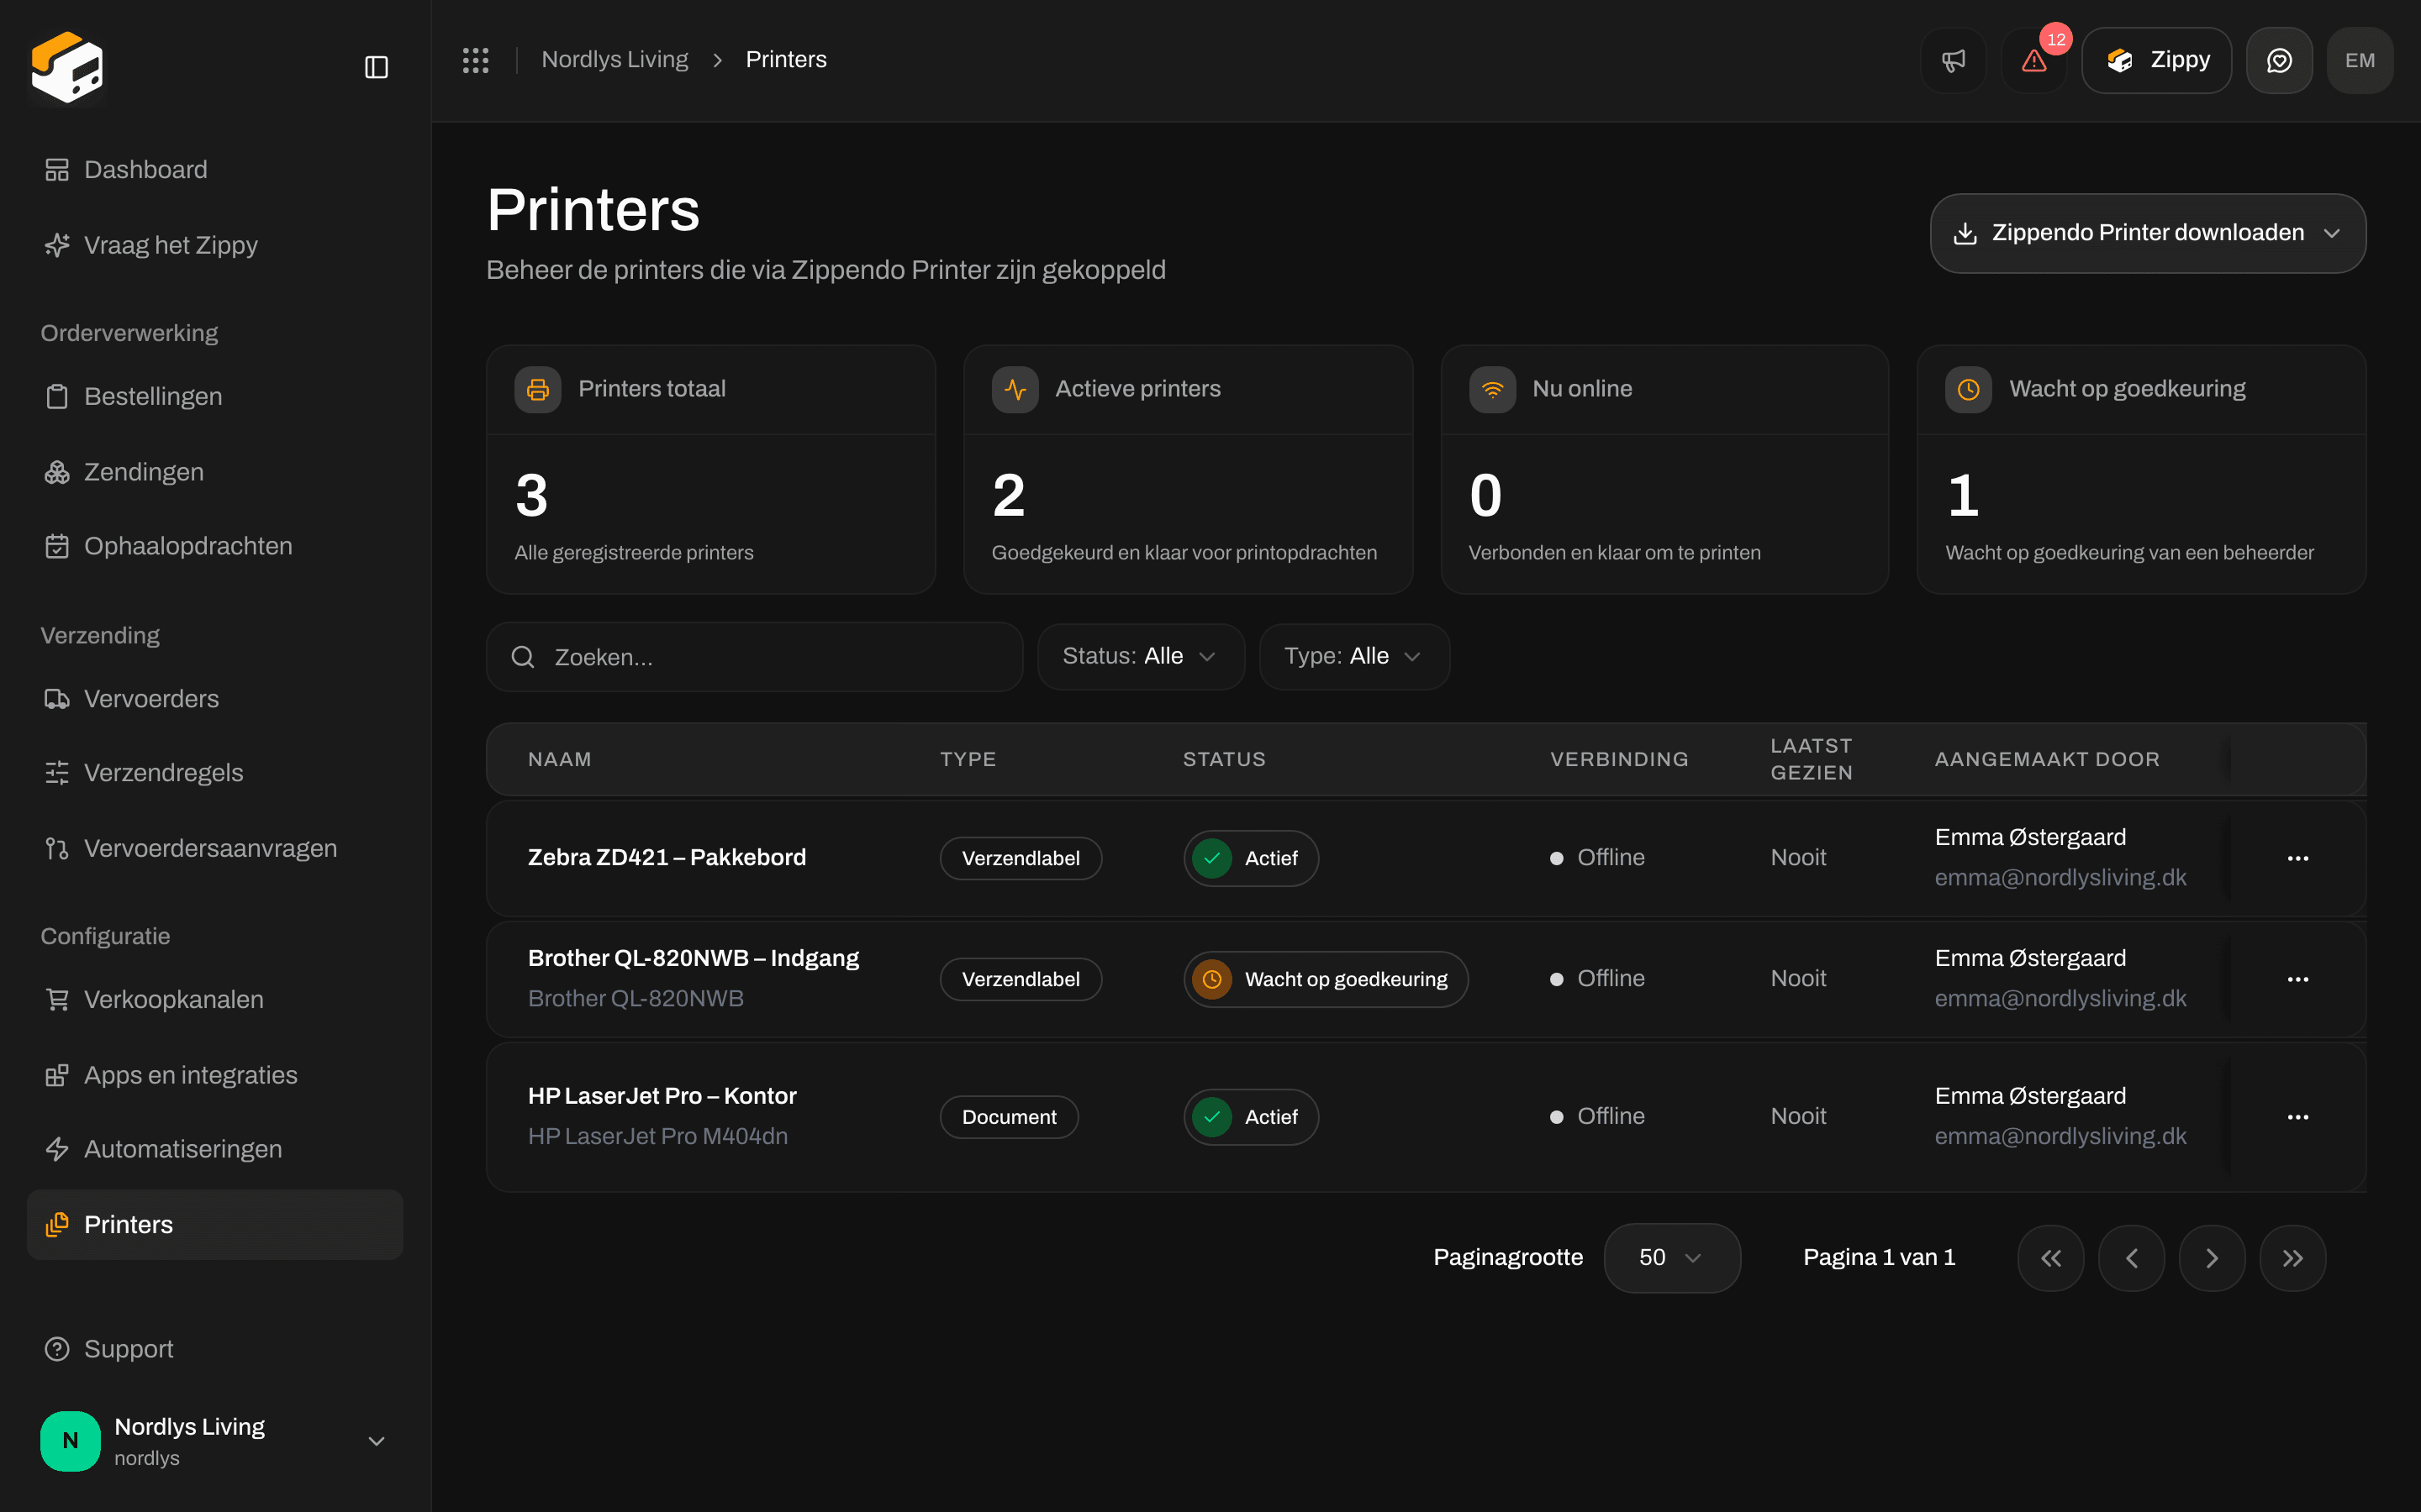Open the EM user avatar
The height and width of the screenshot is (1512, 2421).
click(2360, 60)
